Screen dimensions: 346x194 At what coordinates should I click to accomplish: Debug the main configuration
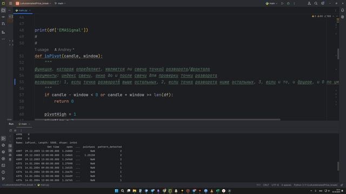click(288, 4)
